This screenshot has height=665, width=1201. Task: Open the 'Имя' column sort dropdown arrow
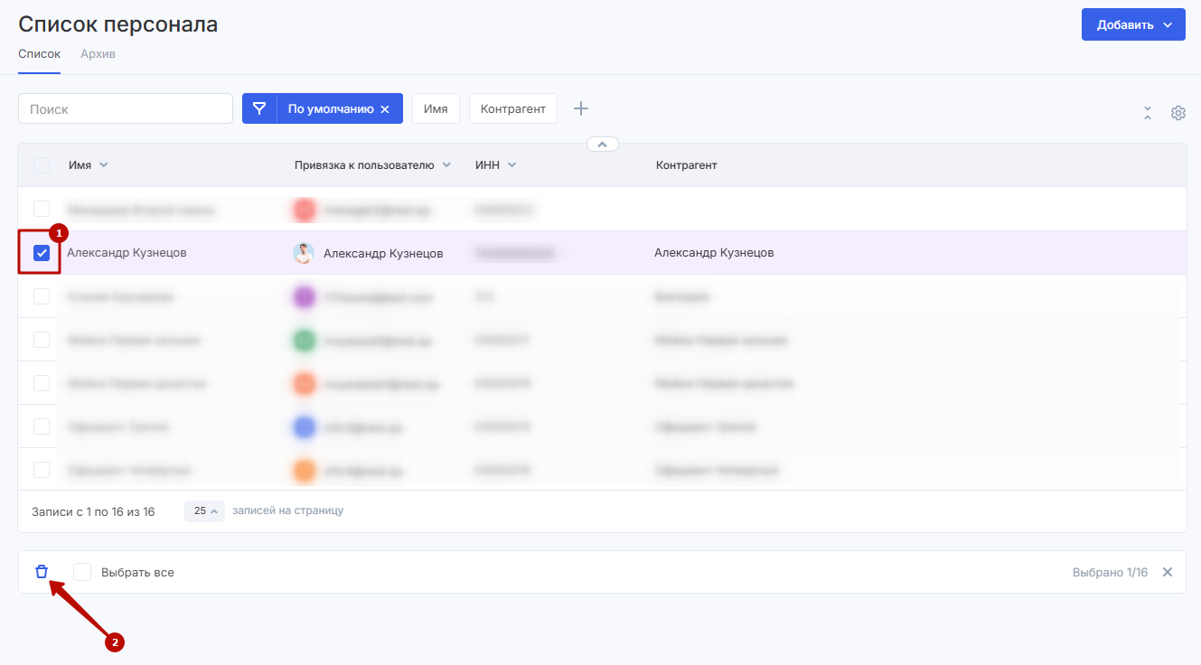point(103,165)
